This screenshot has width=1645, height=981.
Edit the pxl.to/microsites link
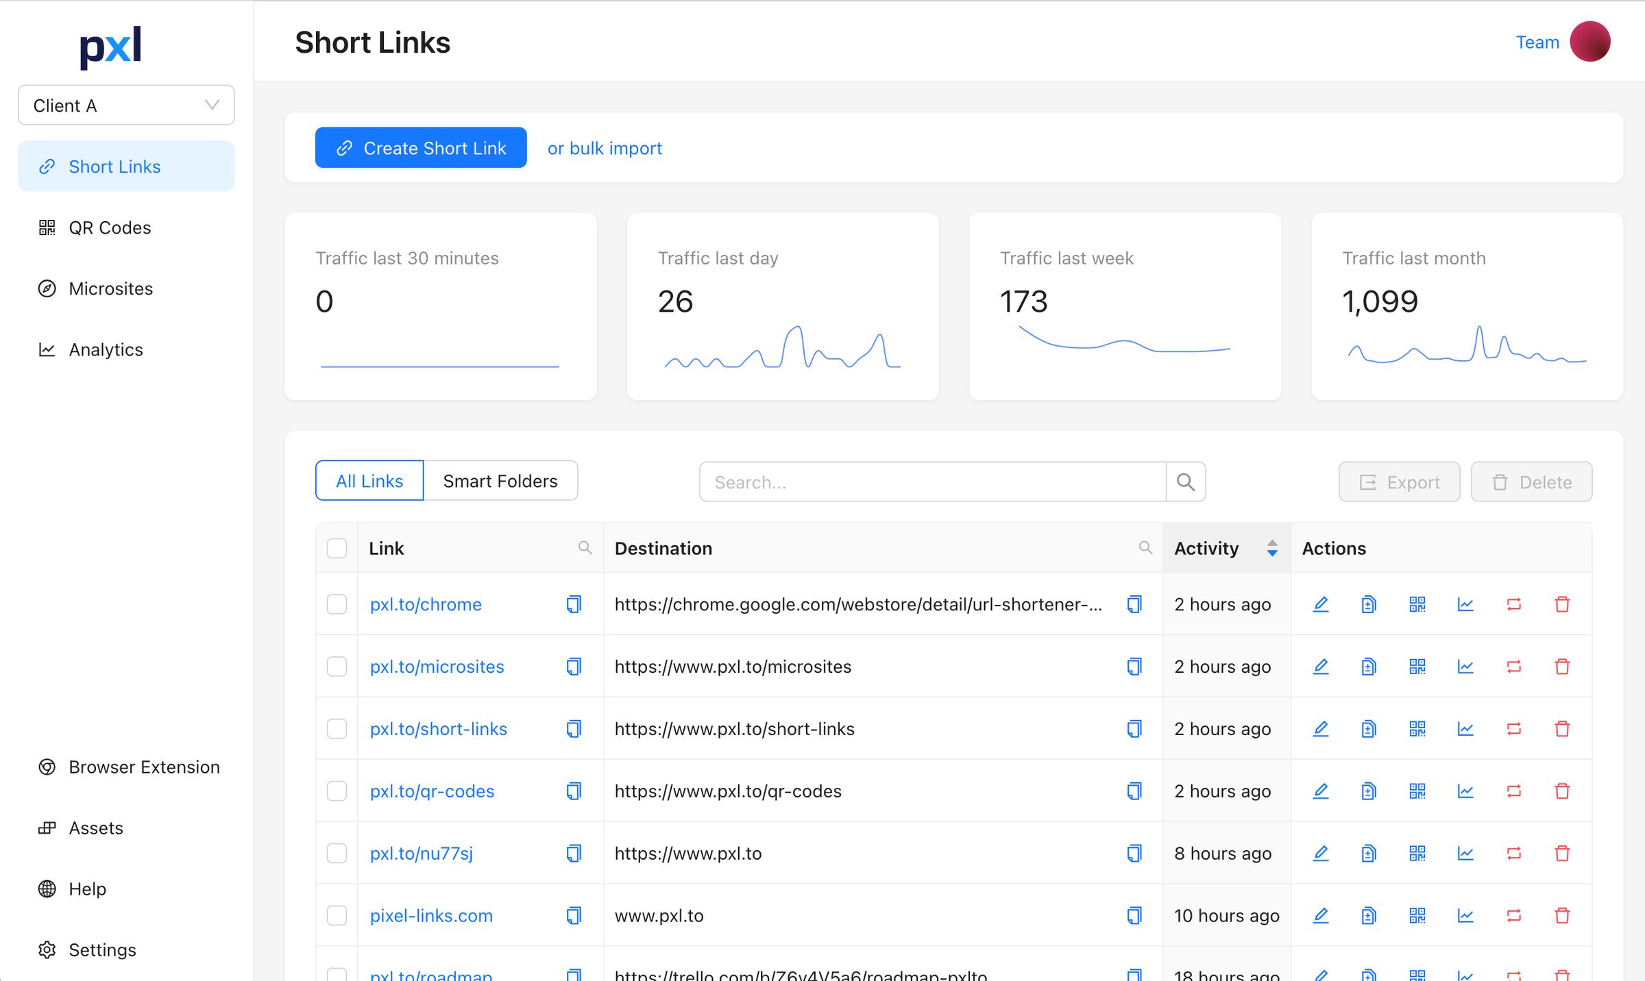point(1321,666)
